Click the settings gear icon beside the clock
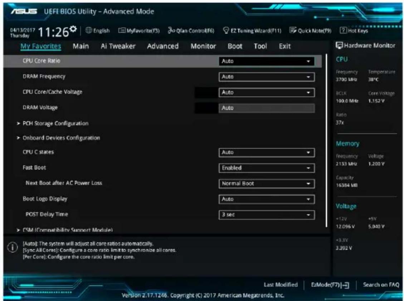This screenshot has height=301, width=404. click(73, 29)
